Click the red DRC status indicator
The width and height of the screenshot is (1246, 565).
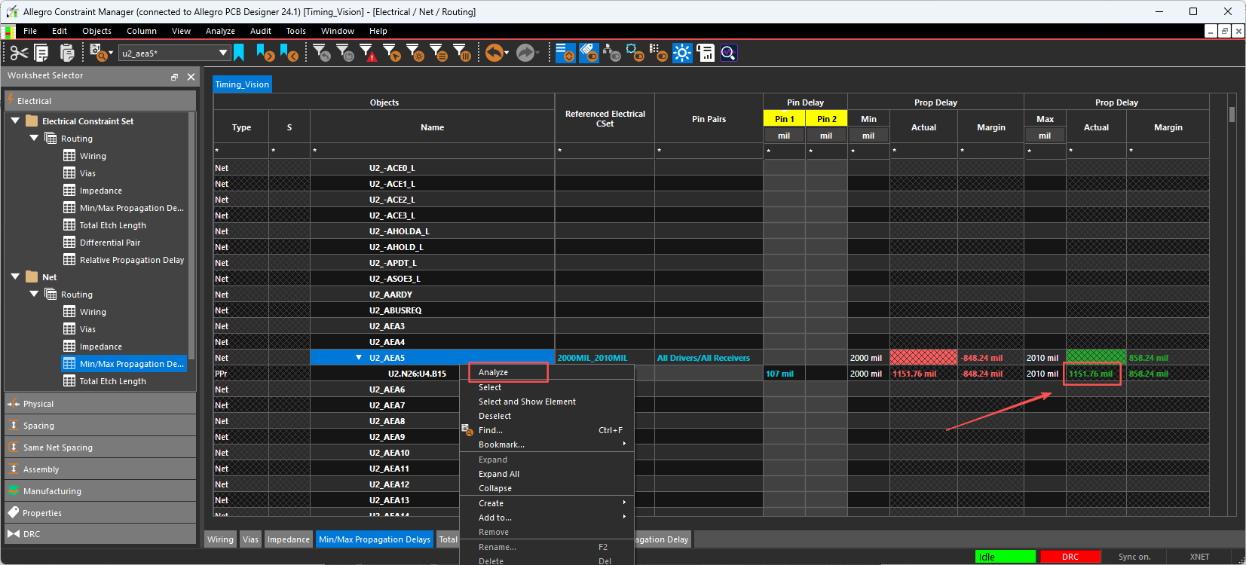pyautogui.click(x=1070, y=557)
